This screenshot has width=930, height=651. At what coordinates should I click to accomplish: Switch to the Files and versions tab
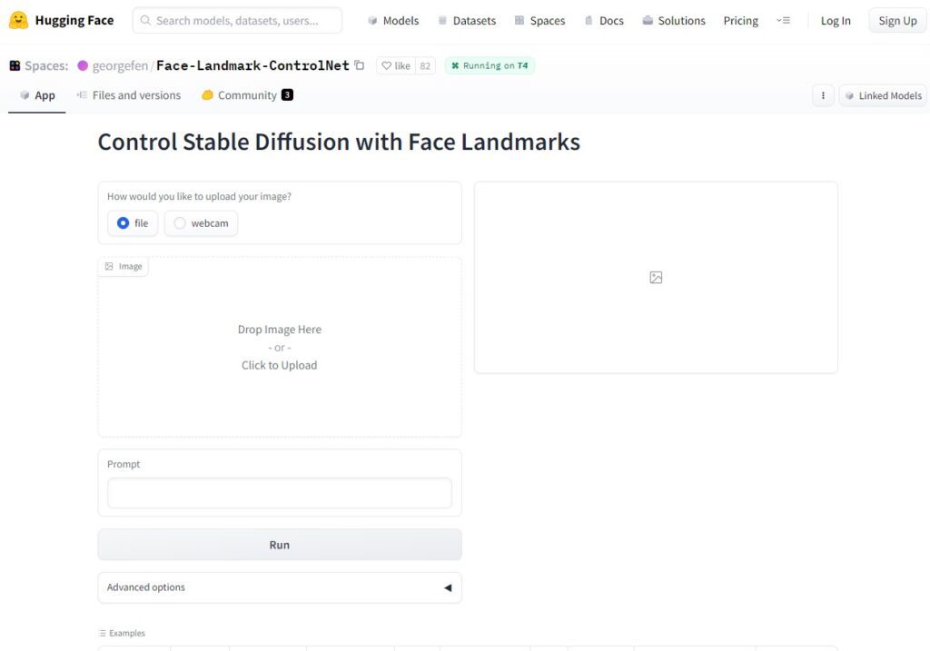tap(127, 94)
